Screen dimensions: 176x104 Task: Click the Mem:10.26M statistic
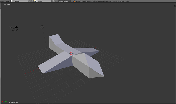[117, 1]
